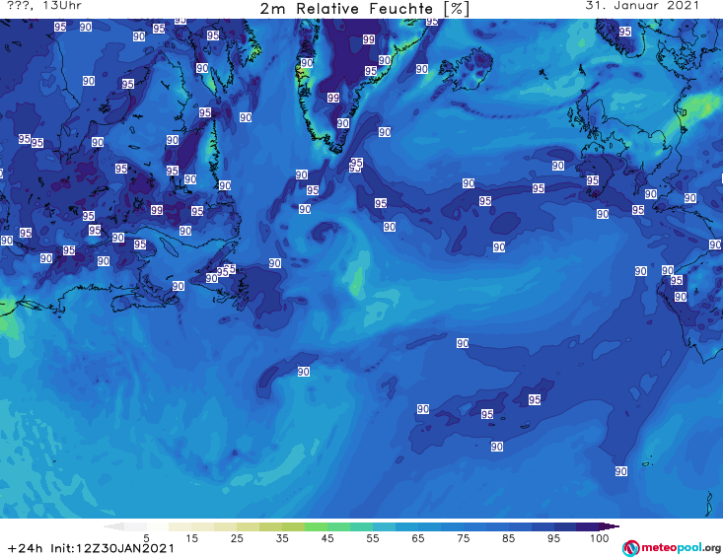Viewport: 723px width, 558px height.
Task: Click the "???, 13Uhr" time label
Action: [x=44, y=6]
